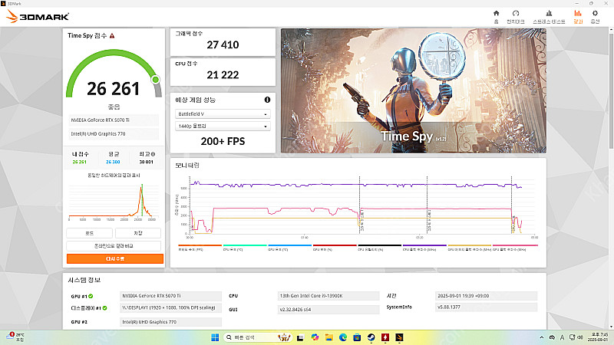Open Task View on the taskbar
Image resolution: width=614 pixels, height=345 pixels.
pos(300,337)
